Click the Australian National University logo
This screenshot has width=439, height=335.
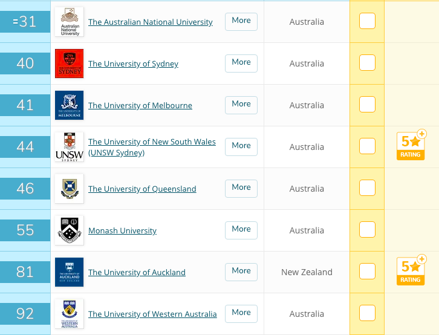(69, 22)
